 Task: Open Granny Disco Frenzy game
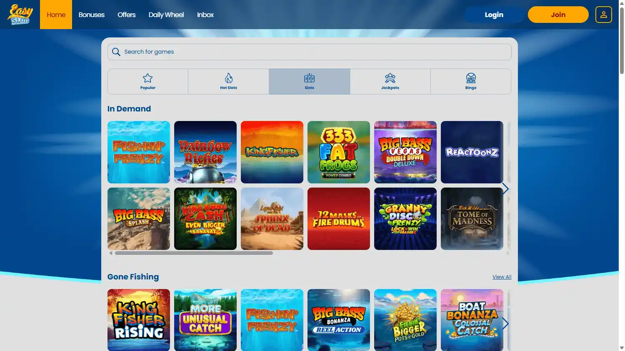pyautogui.click(x=405, y=219)
